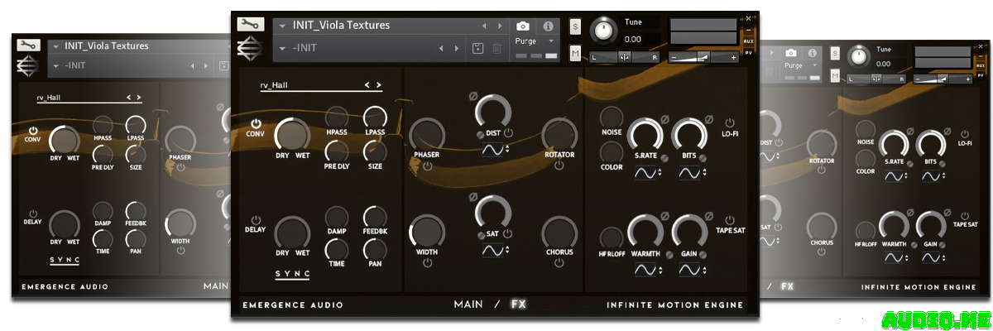
Task: Step the GAIN waveform selector arrows
Action: point(705,270)
